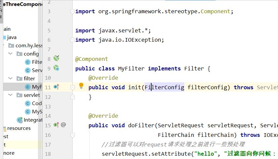This screenshot has width=278, height=159.
Task: Click the FilterConfig type on line 11
Action: (x=164, y=87)
